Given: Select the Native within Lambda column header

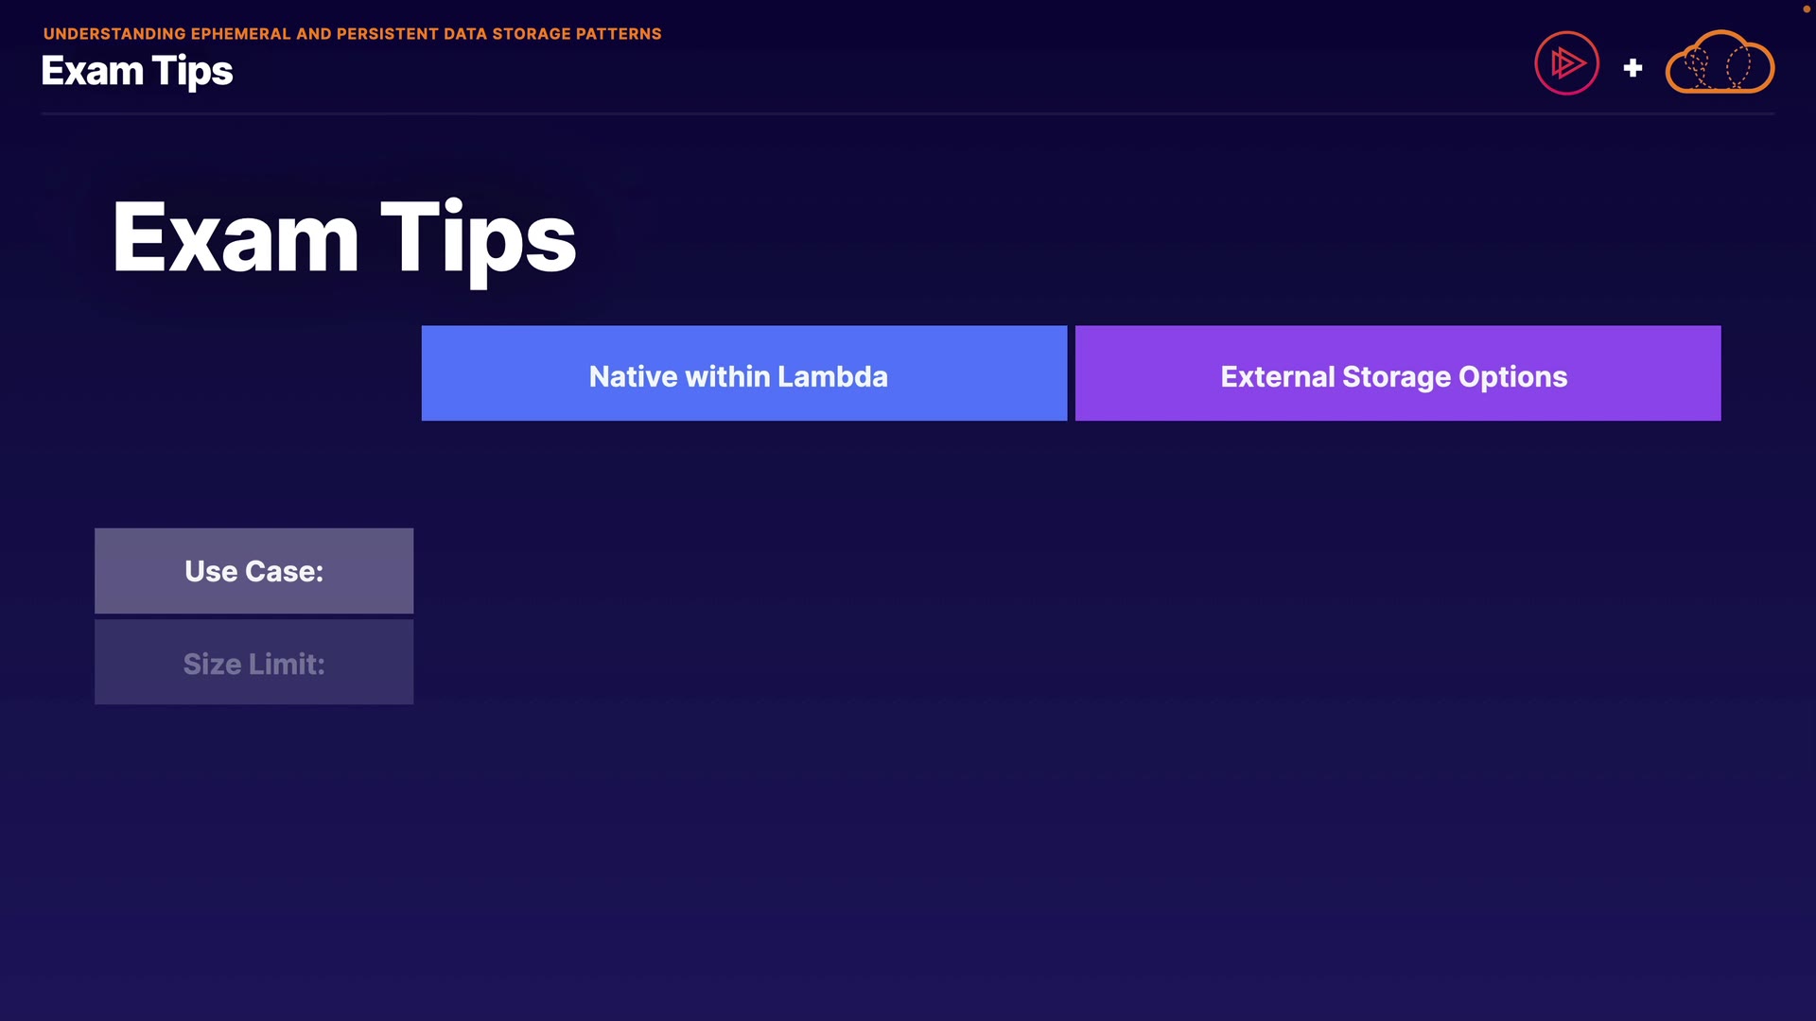Looking at the screenshot, I should click(x=743, y=373).
